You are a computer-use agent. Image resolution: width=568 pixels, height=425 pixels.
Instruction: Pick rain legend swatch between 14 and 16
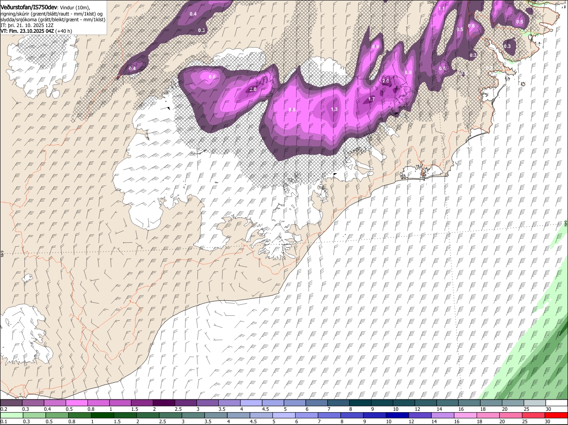442,416
